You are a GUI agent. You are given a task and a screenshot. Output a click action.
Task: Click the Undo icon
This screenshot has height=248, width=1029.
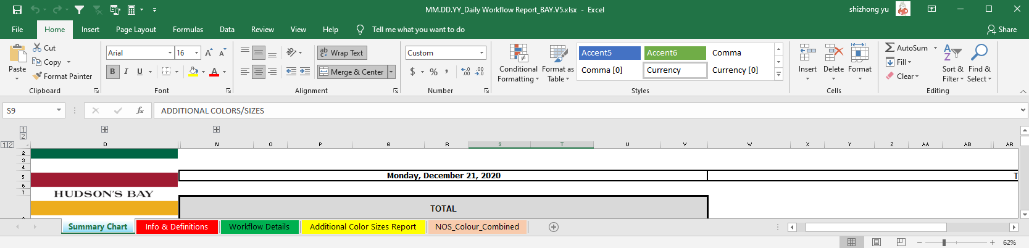pyautogui.click(x=35, y=10)
